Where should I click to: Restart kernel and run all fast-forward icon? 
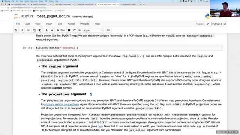coord(79,30)
